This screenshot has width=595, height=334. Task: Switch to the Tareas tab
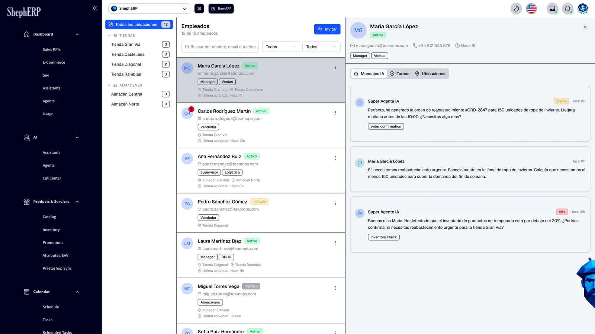click(x=399, y=74)
